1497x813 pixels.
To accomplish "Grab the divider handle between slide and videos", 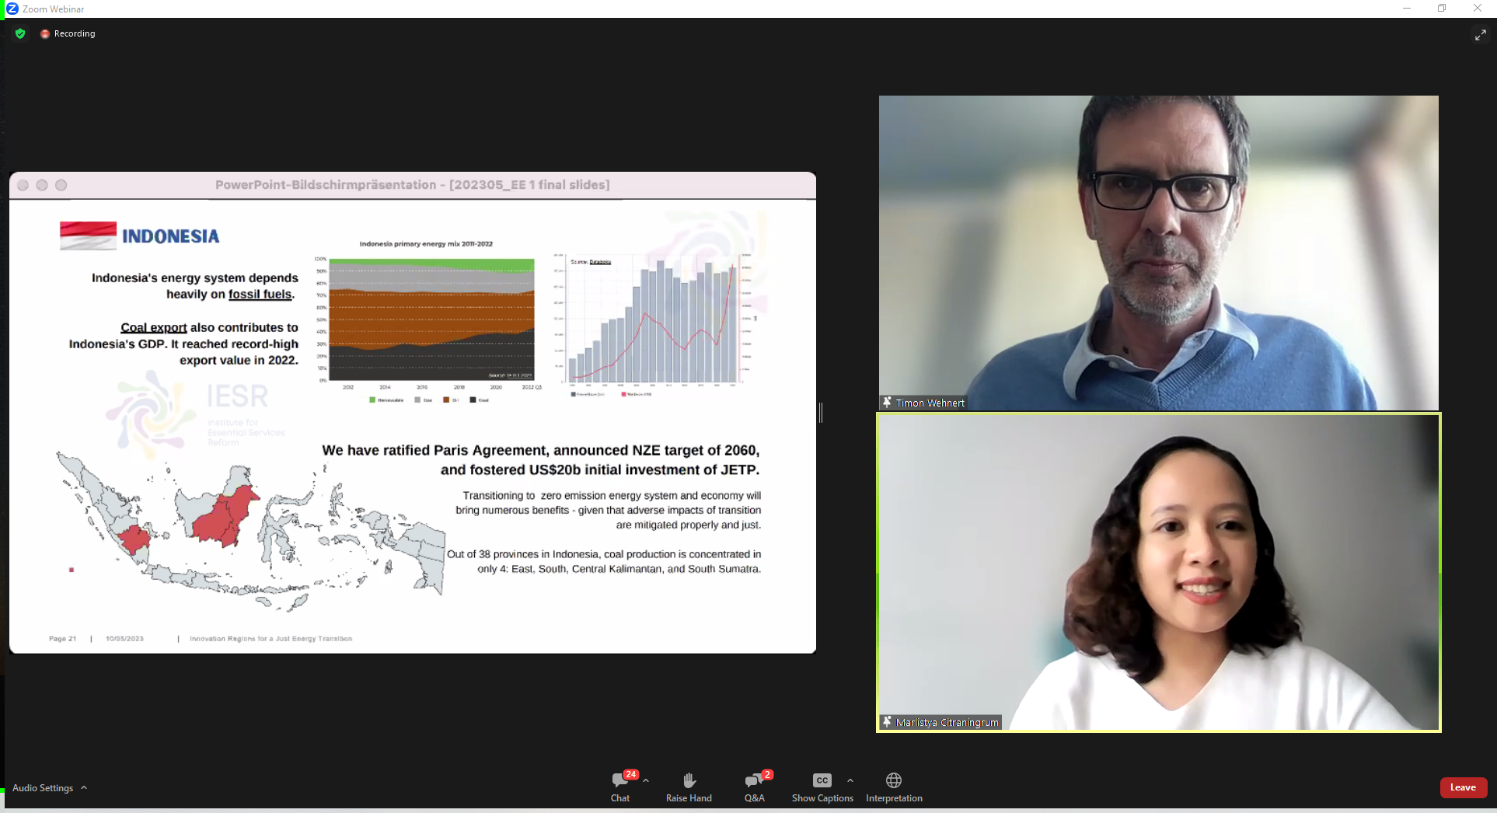I will coord(821,412).
